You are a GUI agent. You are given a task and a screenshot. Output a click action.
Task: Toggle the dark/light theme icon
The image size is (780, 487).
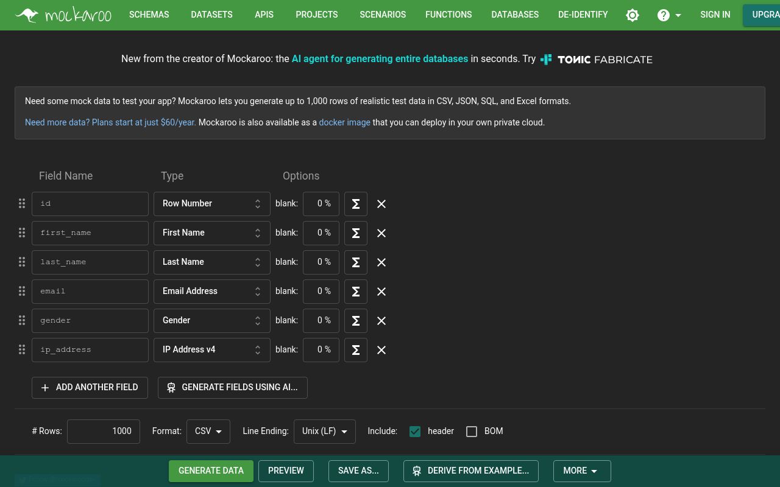[633, 15]
